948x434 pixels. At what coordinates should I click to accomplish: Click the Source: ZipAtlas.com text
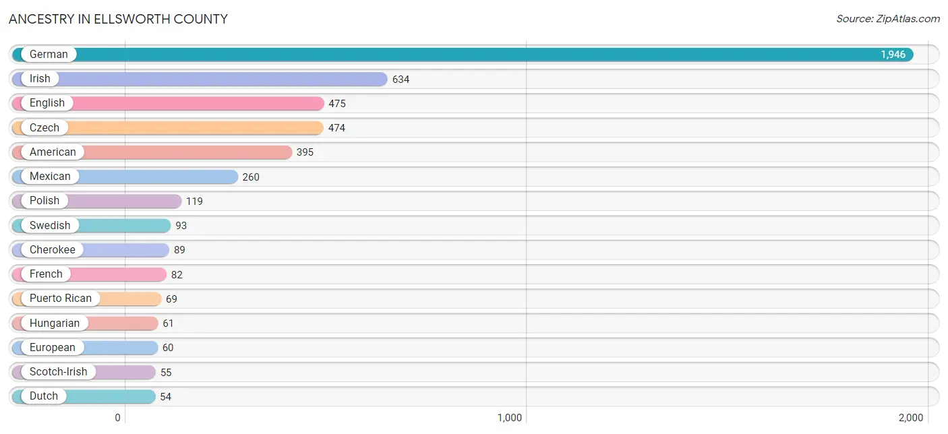[887, 19]
